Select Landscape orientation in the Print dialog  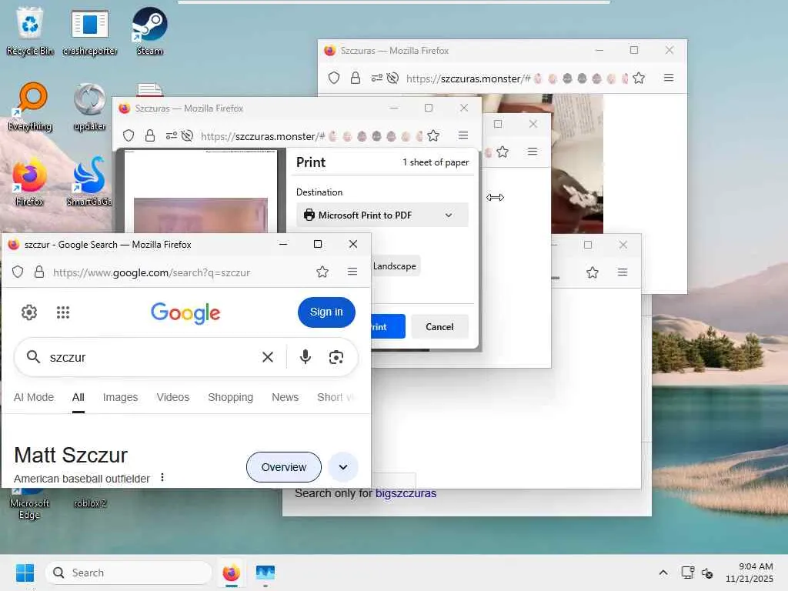click(395, 265)
